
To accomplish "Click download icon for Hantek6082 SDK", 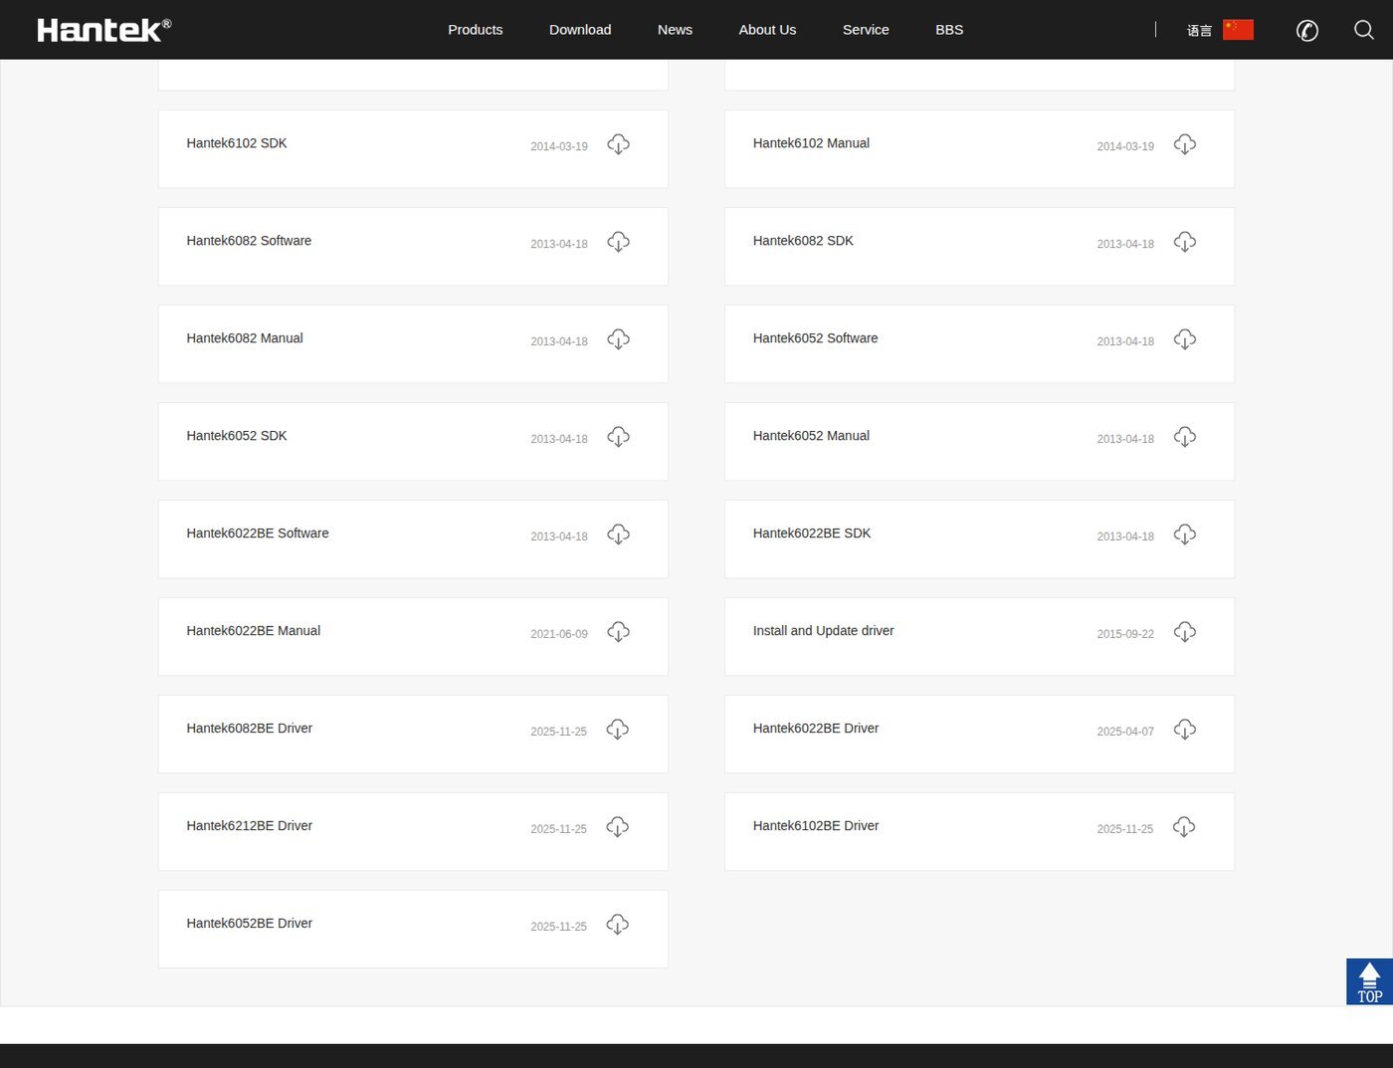I will pyautogui.click(x=1184, y=242).
